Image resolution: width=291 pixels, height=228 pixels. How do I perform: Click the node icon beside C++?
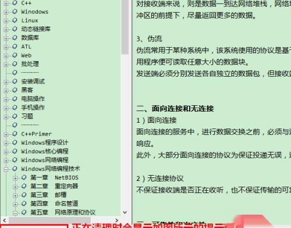point(15,2)
